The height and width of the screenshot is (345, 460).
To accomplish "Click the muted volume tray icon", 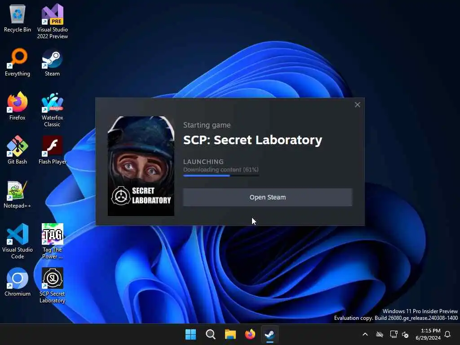I will pyautogui.click(x=405, y=334).
